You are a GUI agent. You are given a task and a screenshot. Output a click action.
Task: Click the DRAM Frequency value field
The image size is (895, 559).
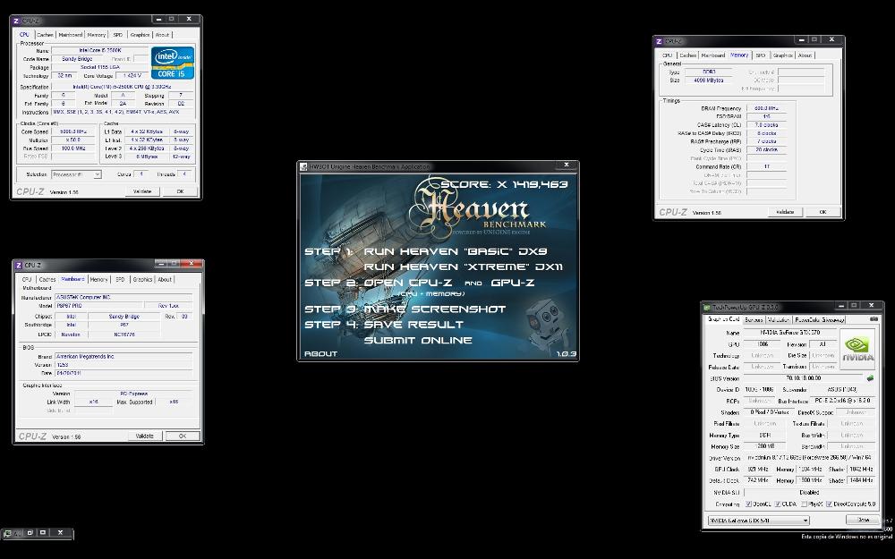point(767,108)
